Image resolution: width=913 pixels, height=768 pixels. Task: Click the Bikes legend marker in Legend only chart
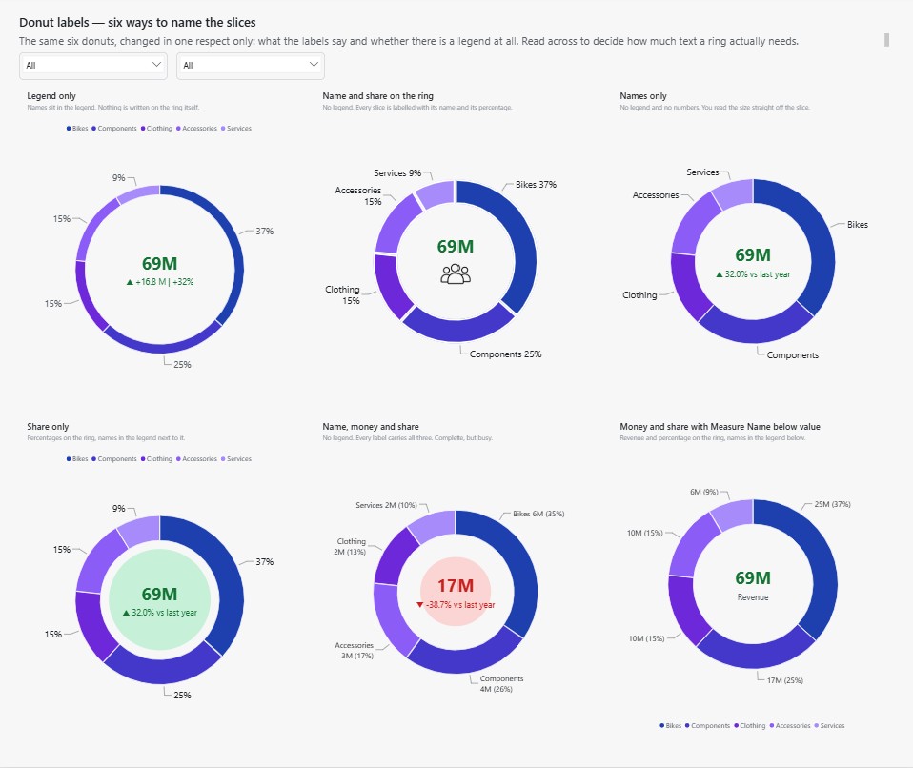[69, 128]
